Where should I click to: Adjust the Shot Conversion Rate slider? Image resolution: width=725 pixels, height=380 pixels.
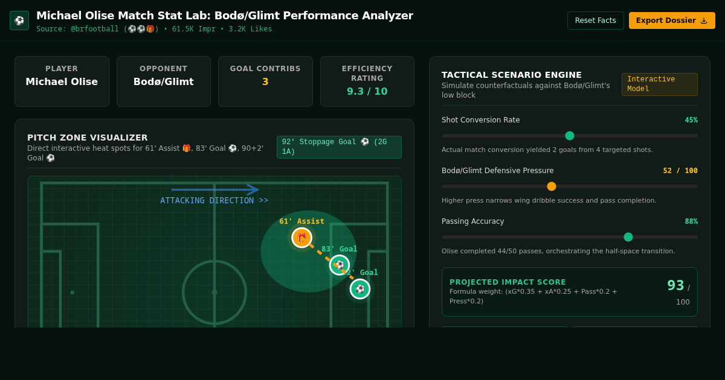click(x=570, y=136)
